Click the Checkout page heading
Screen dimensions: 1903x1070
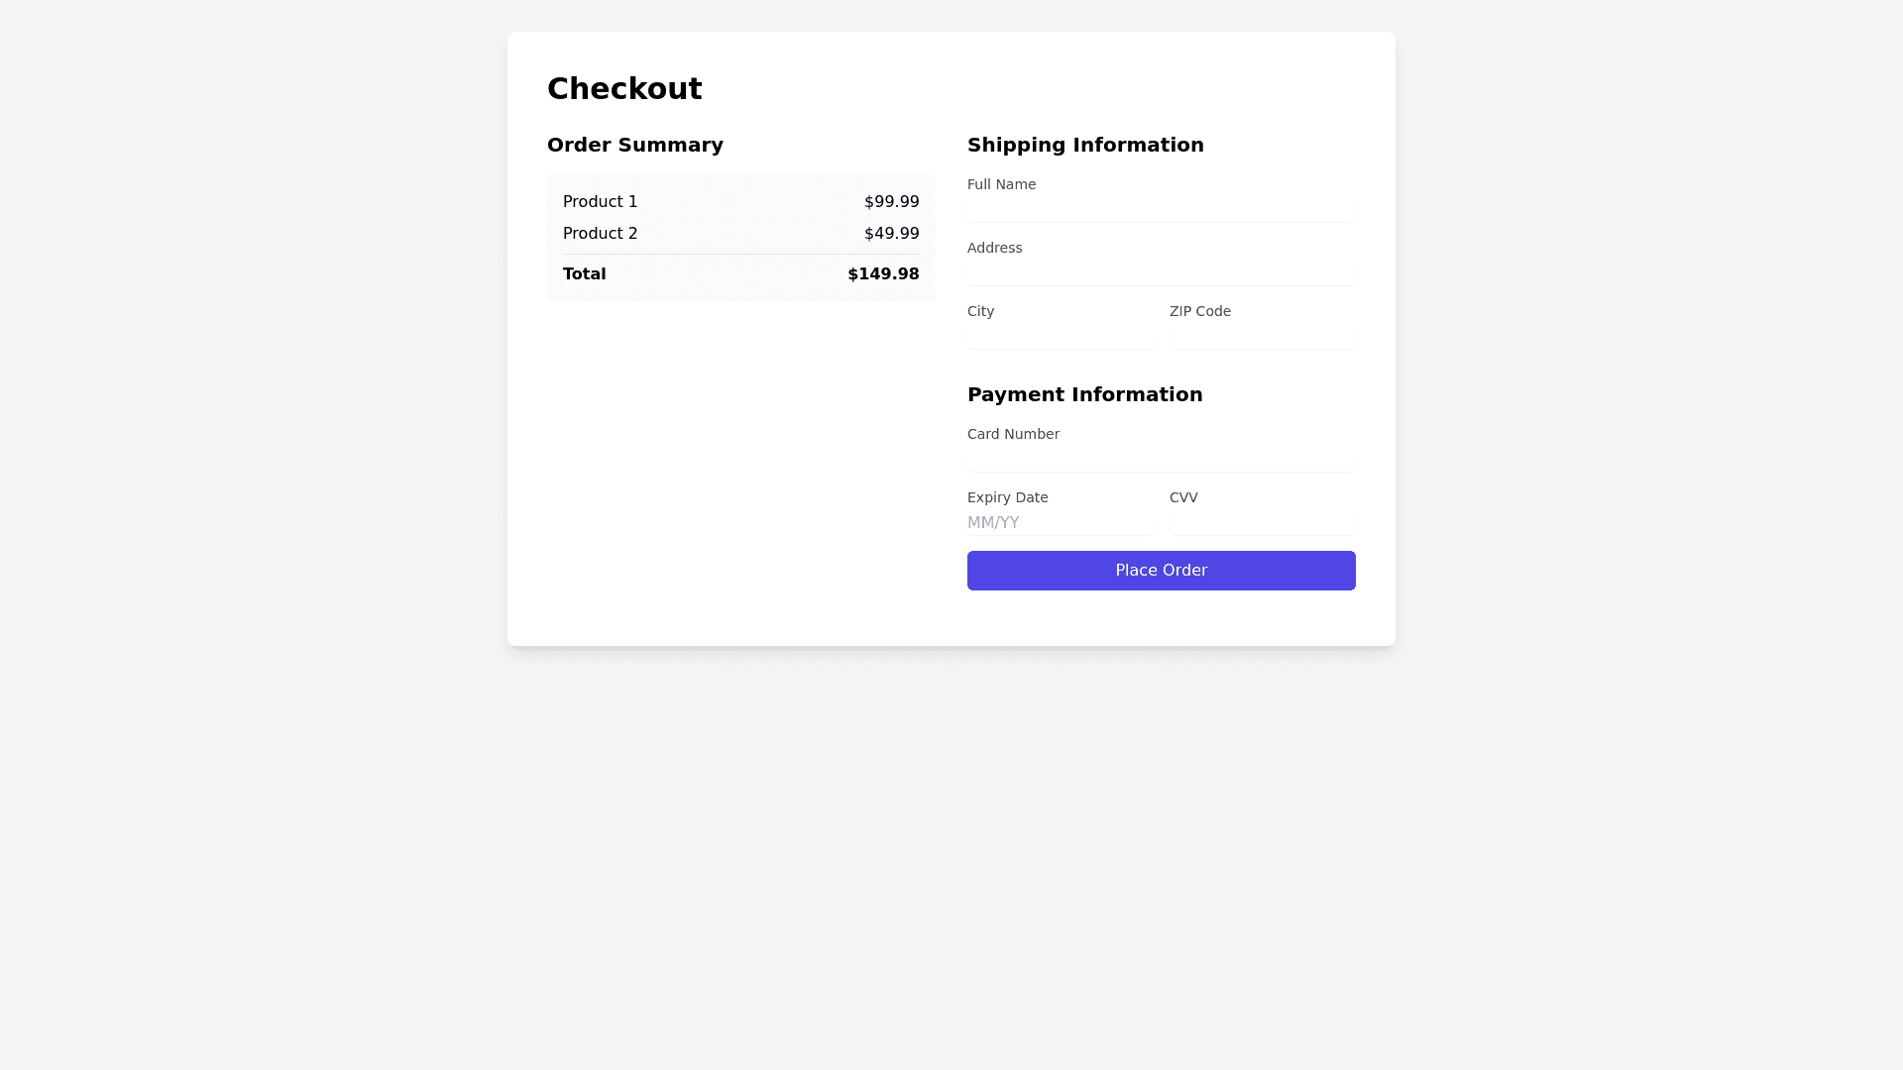pyautogui.click(x=624, y=89)
